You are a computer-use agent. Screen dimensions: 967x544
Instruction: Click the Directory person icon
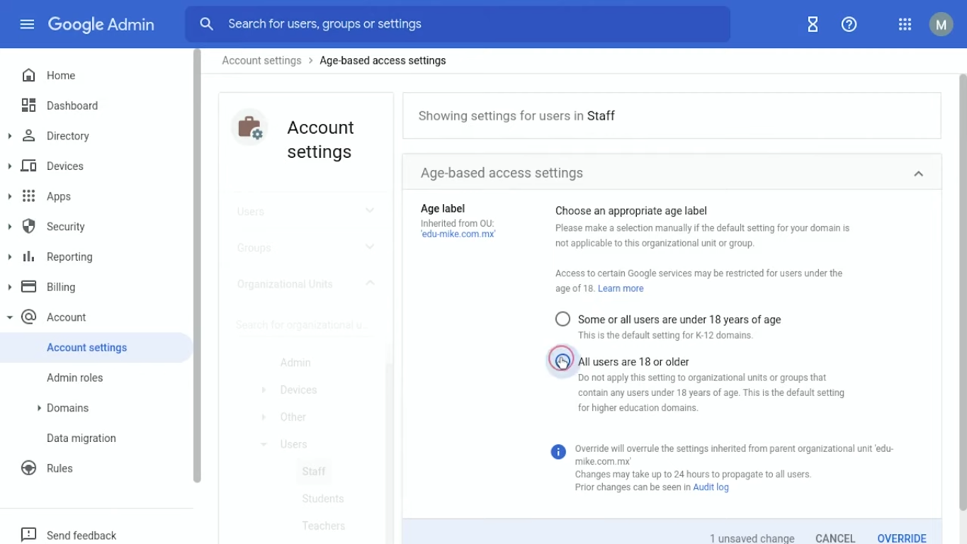click(x=28, y=135)
